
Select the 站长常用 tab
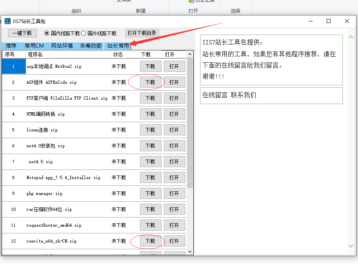click(118, 46)
